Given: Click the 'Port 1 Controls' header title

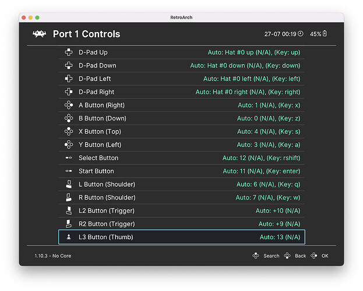Looking at the screenshot, I should coord(86,34).
